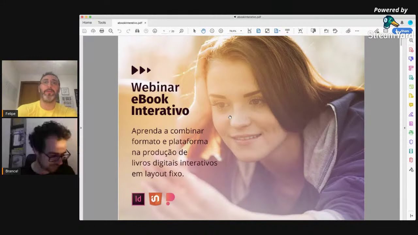418x235 pixels.
Task: Click Branca's webcam video thumbnail
Action: (x=40, y=146)
